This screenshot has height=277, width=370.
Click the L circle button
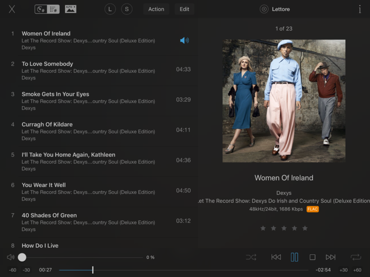(110, 9)
